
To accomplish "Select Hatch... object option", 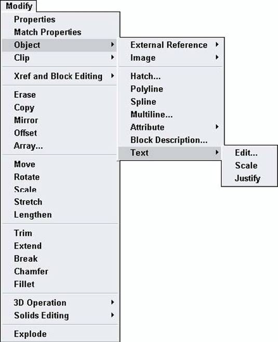I will pos(170,76).
